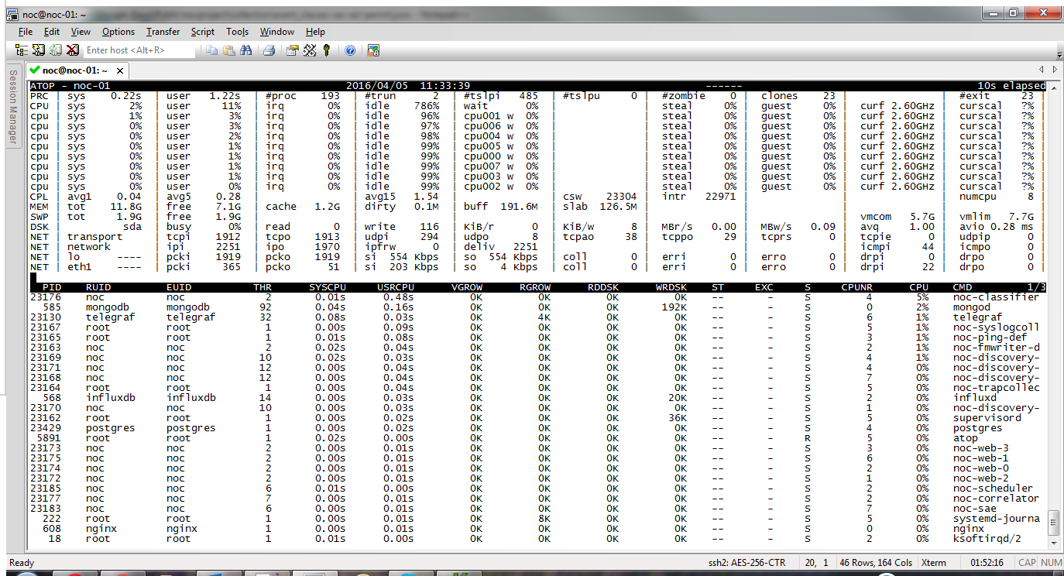This screenshot has height=576, width=1064.
Task: Open the Script menu
Action: pos(202,32)
